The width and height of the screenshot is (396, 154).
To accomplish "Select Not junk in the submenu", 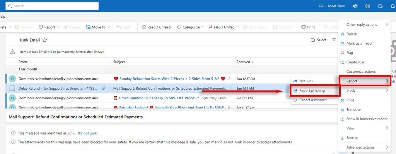I will (307, 81).
